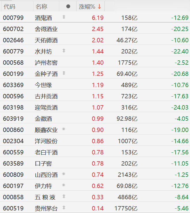Screen dimensions: 190x213
Task: Click the marker icon next to 贵州茅台
Action: (64, 208)
